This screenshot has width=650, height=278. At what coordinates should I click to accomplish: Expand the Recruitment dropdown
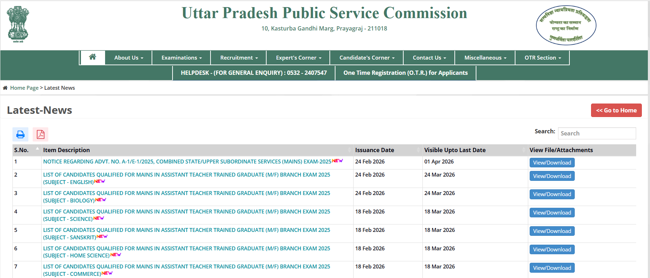(239, 58)
